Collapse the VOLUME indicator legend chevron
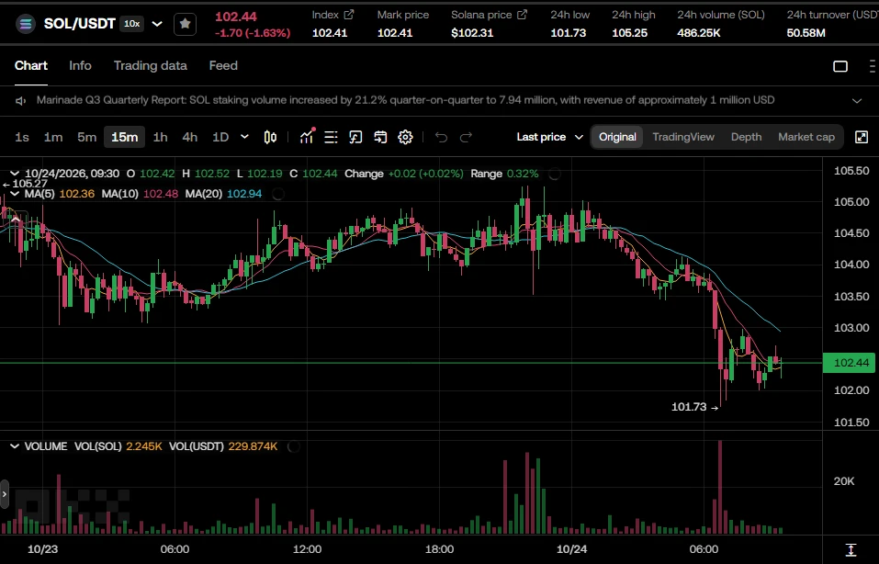879x564 pixels. (x=15, y=446)
